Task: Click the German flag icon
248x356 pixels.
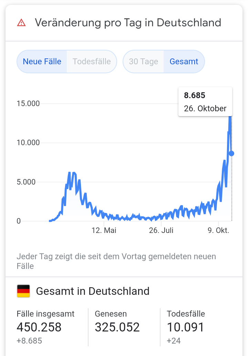Action: [23, 291]
